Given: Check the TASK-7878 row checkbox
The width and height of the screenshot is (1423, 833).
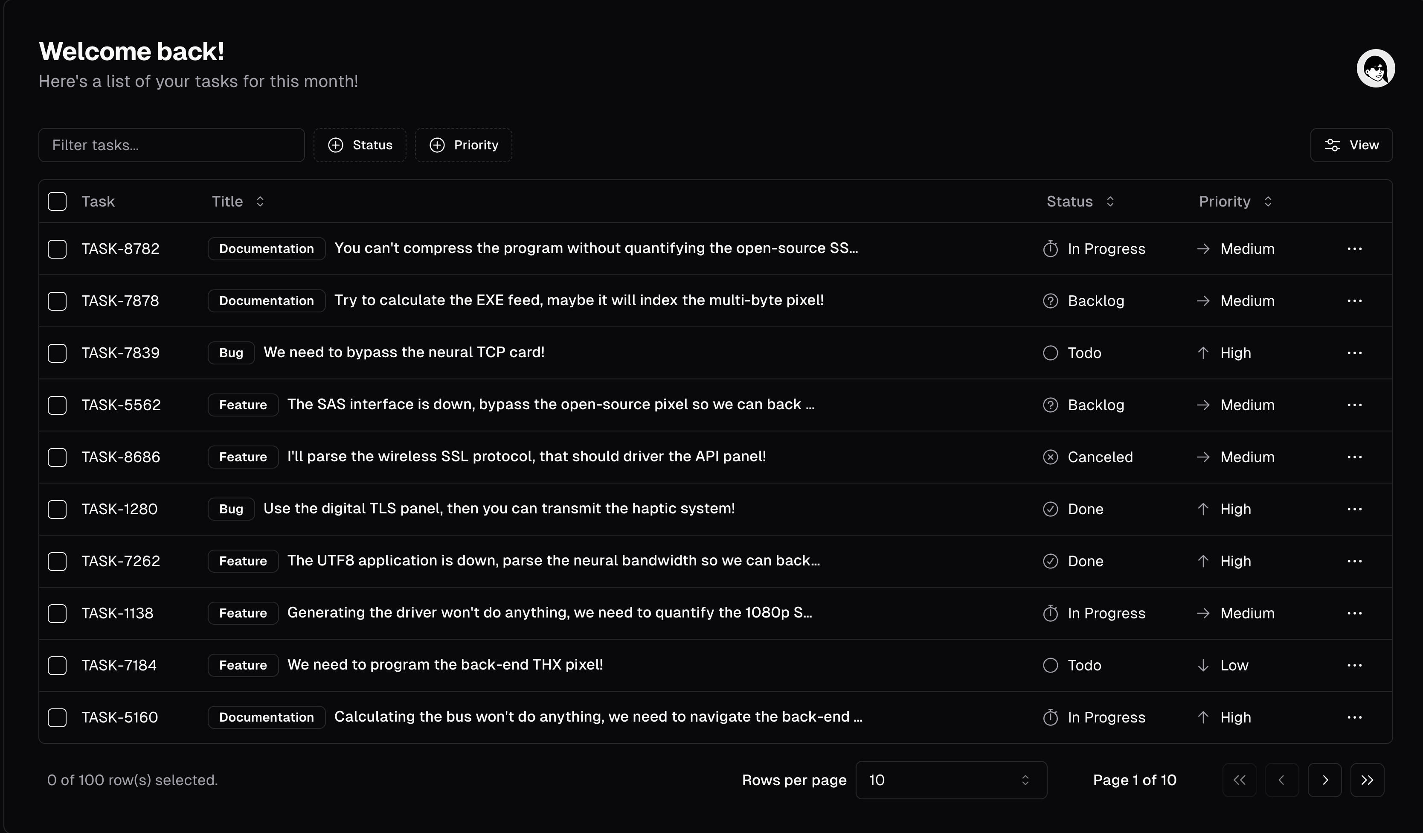Looking at the screenshot, I should click(57, 301).
